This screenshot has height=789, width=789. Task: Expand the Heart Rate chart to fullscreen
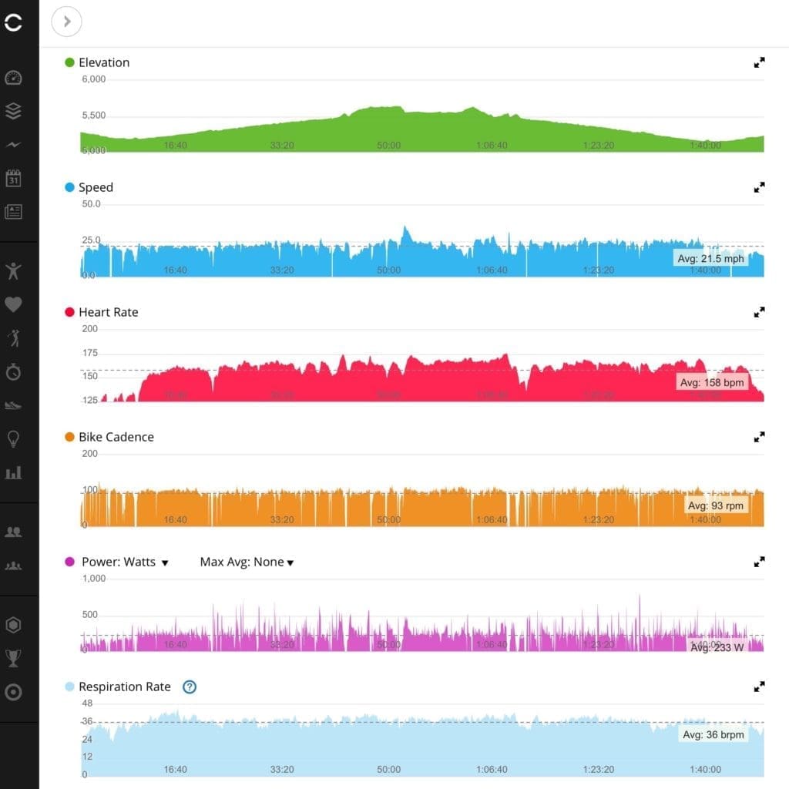[x=759, y=312]
